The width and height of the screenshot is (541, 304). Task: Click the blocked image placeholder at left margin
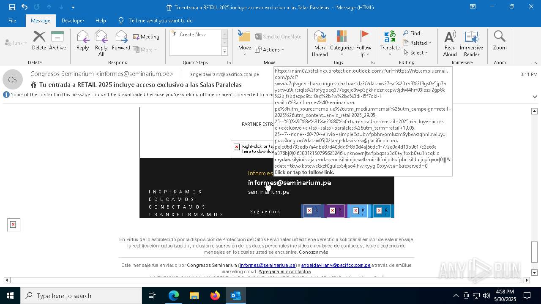pyautogui.click(x=13, y=225)
